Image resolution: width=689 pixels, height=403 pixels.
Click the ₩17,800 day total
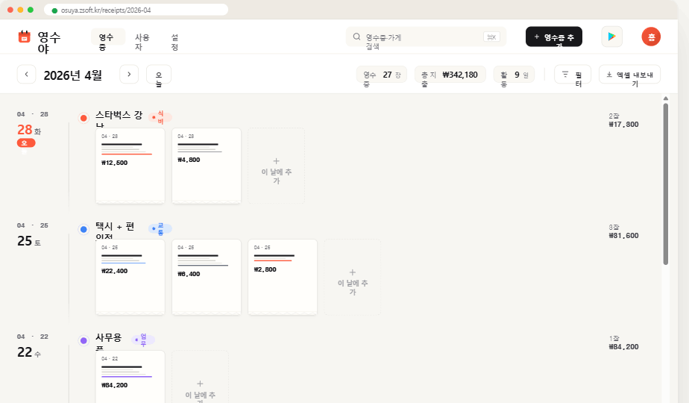623,125
